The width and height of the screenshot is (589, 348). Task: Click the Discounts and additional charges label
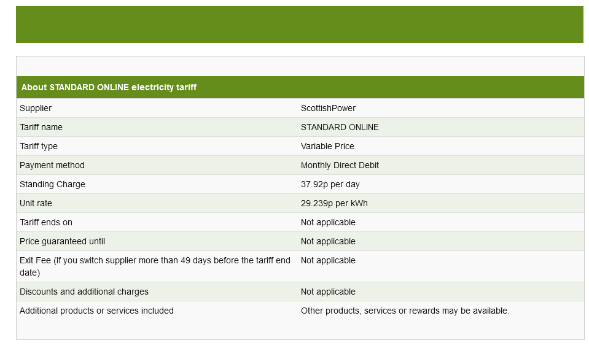[84, 292]
